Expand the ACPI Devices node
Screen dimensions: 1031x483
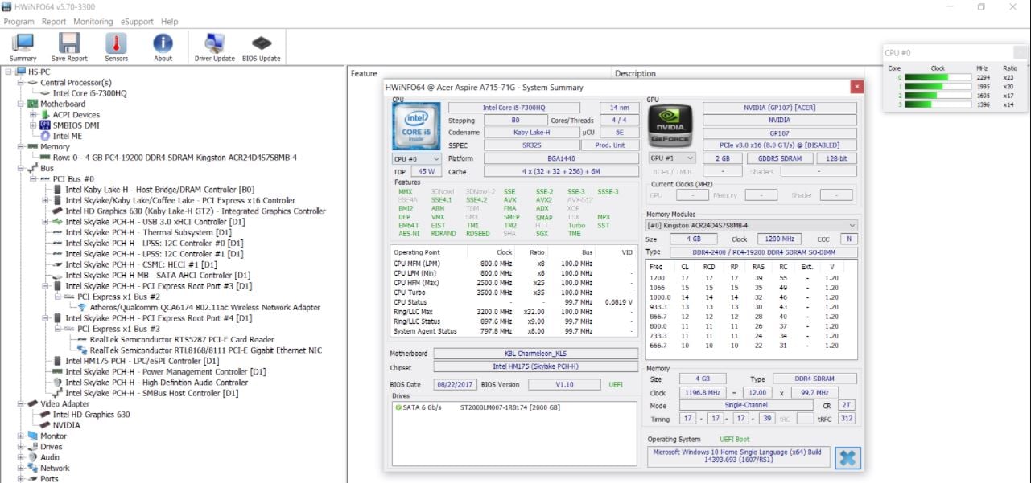point(34,114)
